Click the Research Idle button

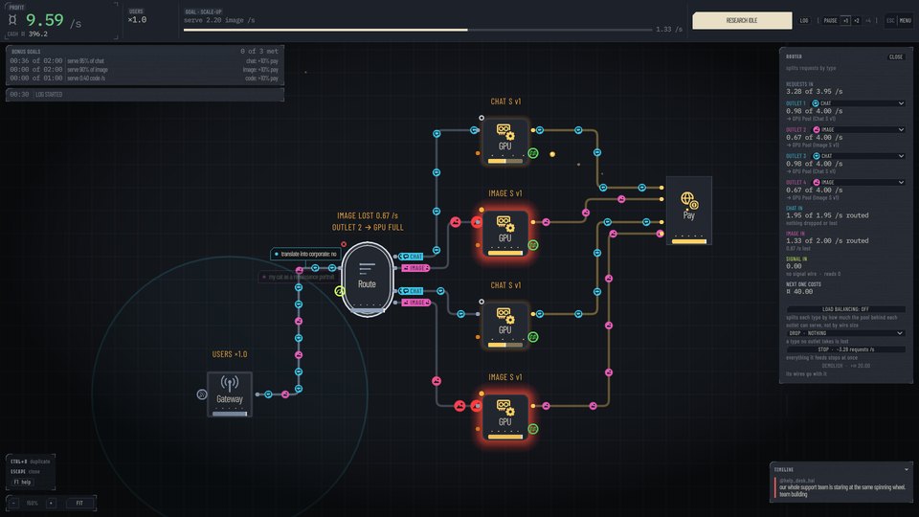(742, 20)
